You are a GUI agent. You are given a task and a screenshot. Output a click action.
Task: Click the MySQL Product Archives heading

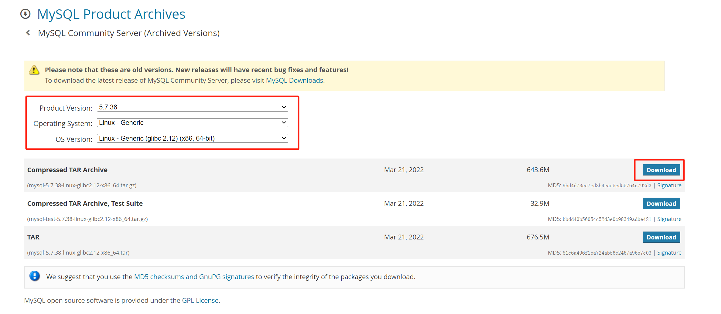111,14
